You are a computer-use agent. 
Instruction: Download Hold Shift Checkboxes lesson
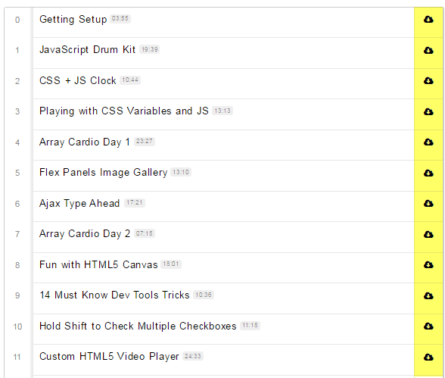click(428, 326)
